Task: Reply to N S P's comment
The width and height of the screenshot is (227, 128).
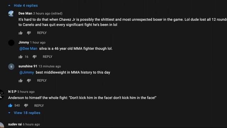Action: point(39,106)
